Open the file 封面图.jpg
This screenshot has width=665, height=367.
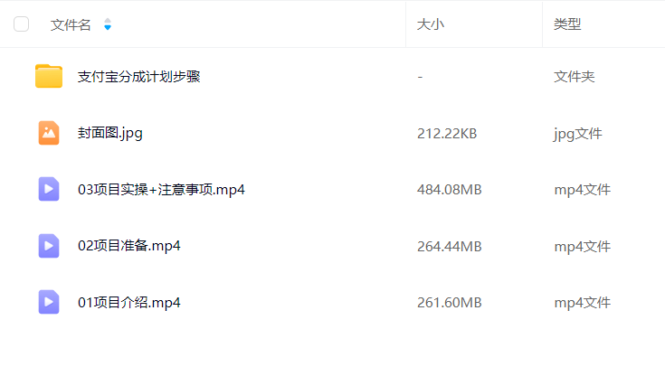[110, 133]
